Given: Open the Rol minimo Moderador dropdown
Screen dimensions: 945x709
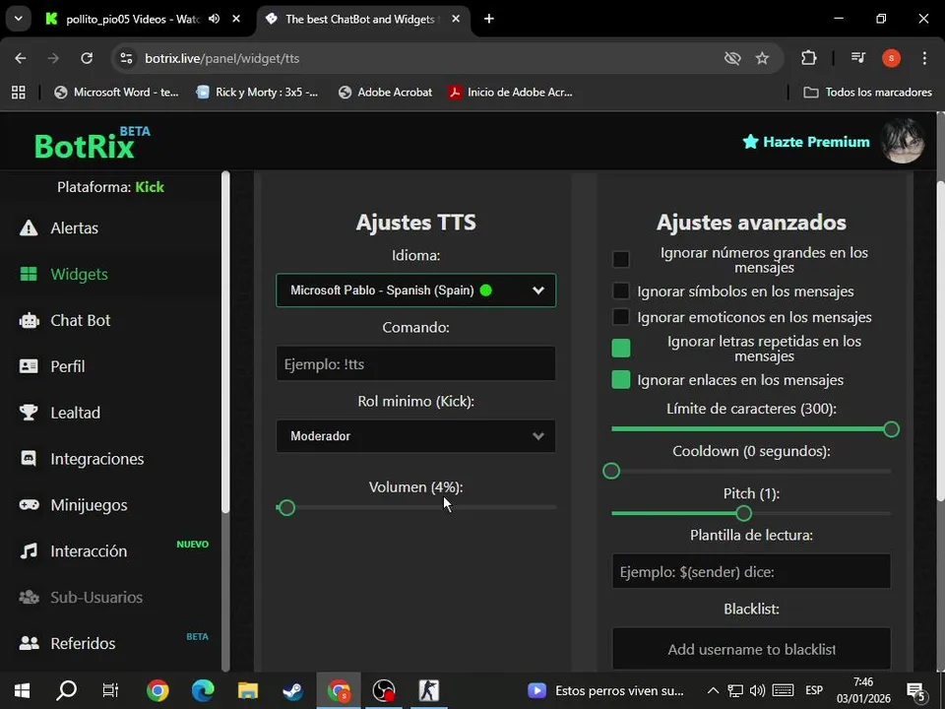Looking at the screenshot, I should point(415,436).
